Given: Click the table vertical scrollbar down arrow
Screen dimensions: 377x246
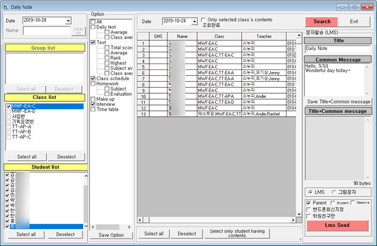Looking at the screenshot, I should 299,214.
